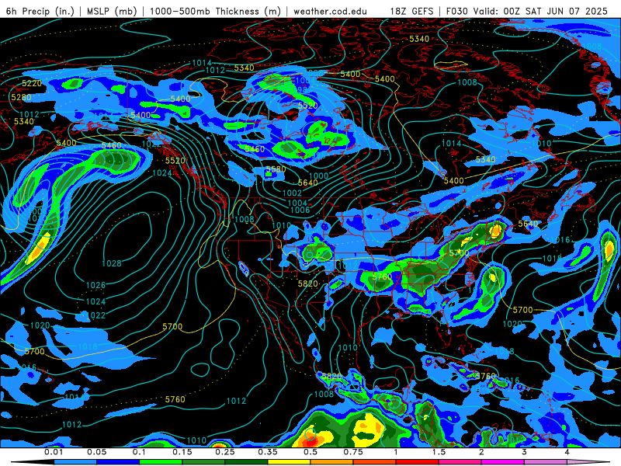Click the red 1–1.5 legend swatch
This screenshot has height=466, width=621.
[418, 462]
